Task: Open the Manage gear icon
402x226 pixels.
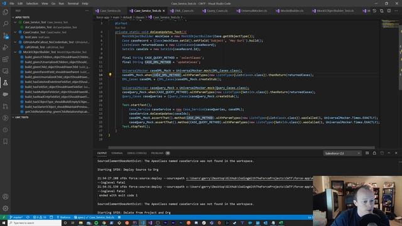Action: [x=6, y=208]
